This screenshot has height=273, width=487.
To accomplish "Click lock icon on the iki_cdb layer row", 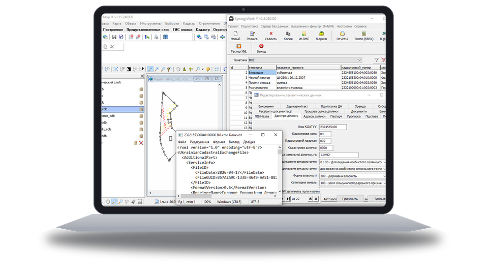I will tap(141, 129).
